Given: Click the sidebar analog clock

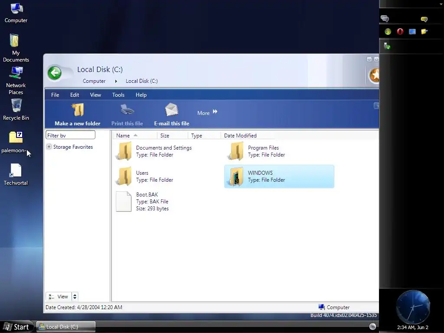Looking at the screenshot, I should [413, 307].
